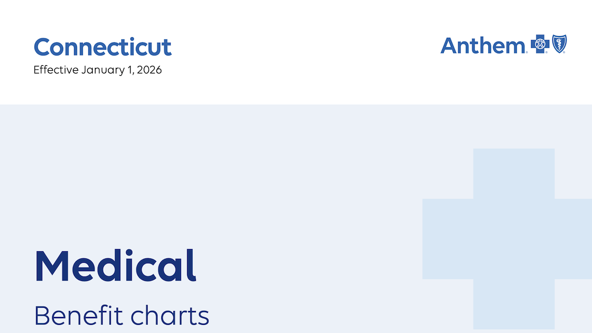Screen dimensions: 592x333
Task: Click the letter 'm' ending the Anthem wordmark
Action: [x=515, y=47]
